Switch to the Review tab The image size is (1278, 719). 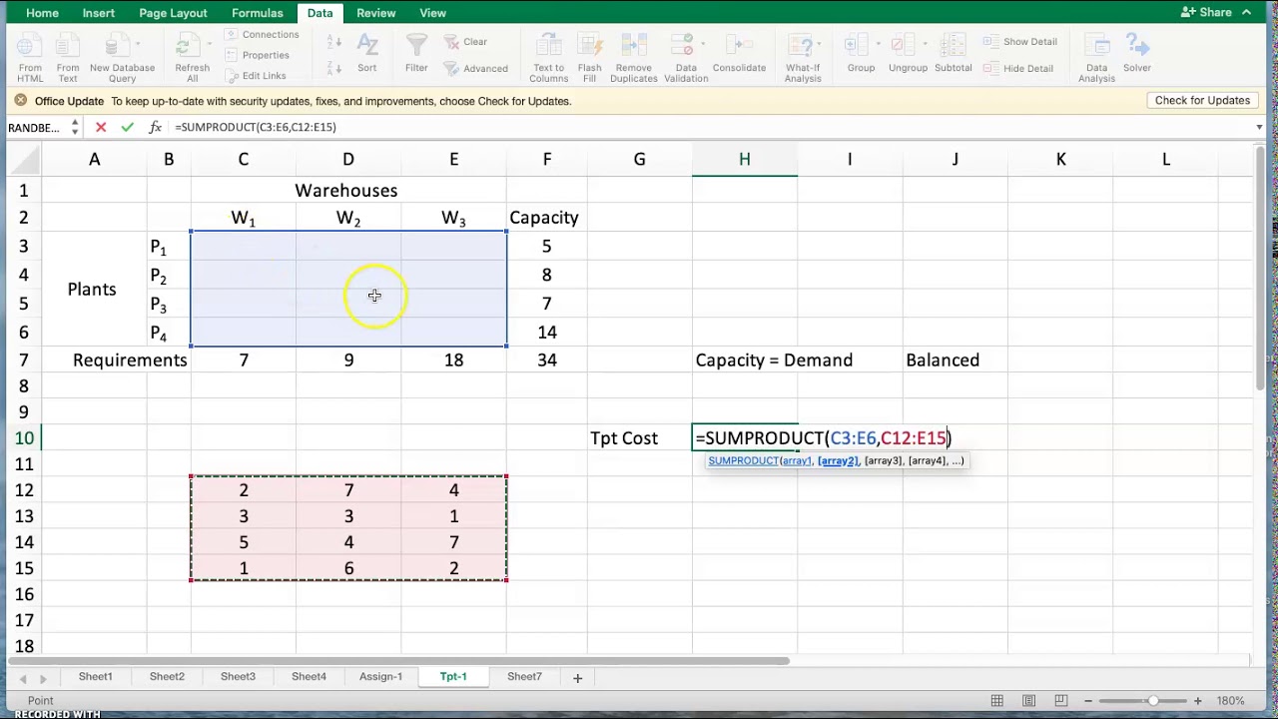point(376,13)
